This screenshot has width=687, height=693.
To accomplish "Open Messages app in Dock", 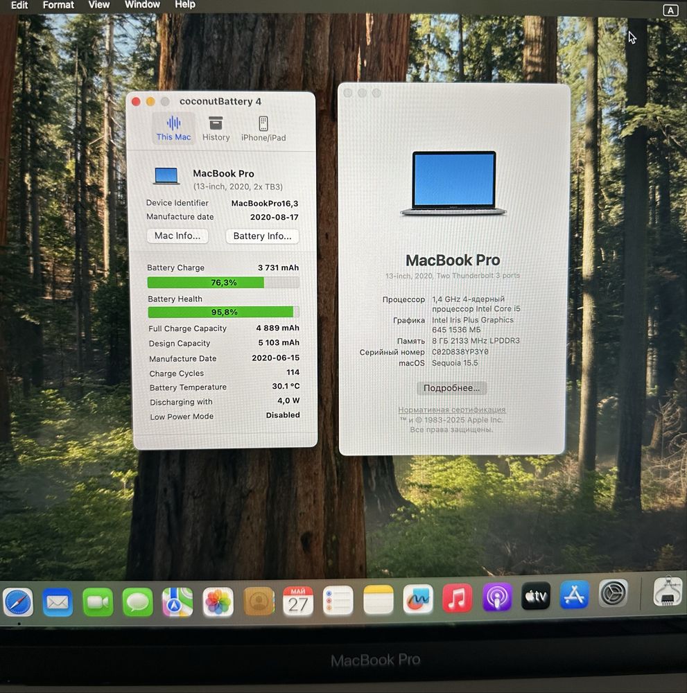I will (137, 602).
